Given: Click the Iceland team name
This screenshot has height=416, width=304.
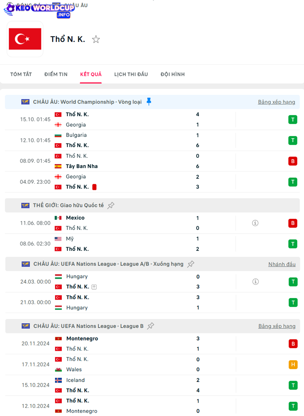Looking at the screenshot, I should [75, 380].
